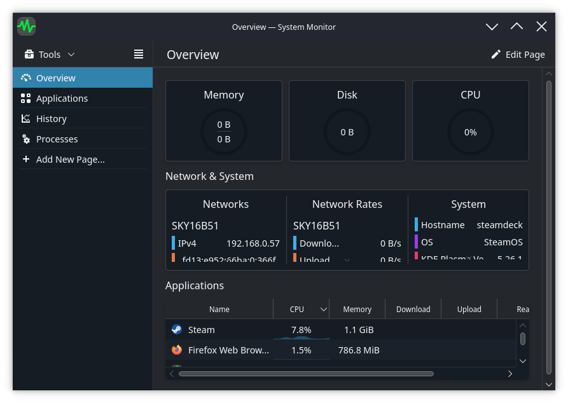Click the pencil icon beside Edit Page
Image resolution: width=568 pixels, height=403 pixels.
click(496, 54)
